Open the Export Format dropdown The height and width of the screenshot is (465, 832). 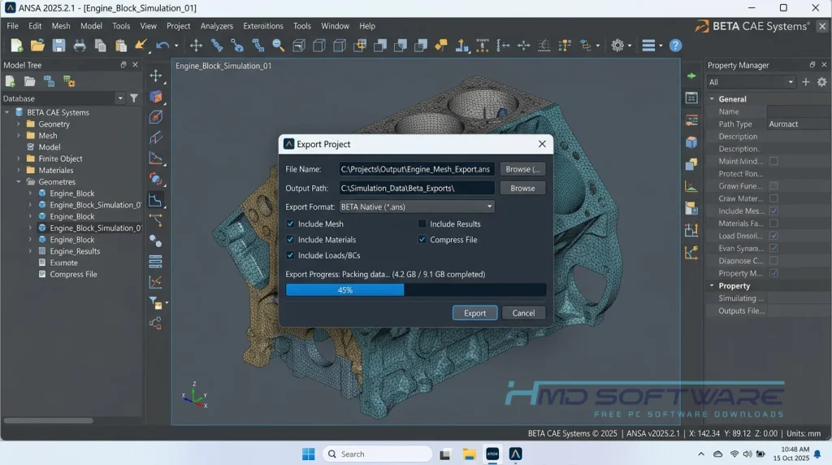coord(417,206)
